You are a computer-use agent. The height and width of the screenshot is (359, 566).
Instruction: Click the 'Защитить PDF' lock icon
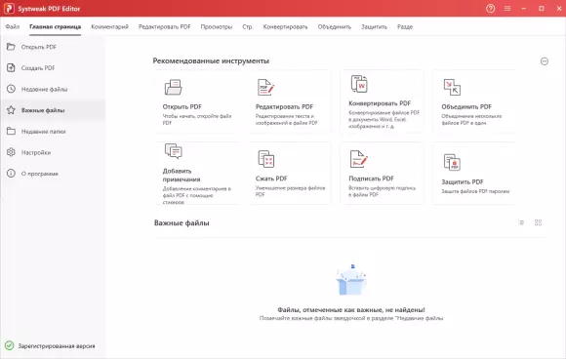[452, 162]
